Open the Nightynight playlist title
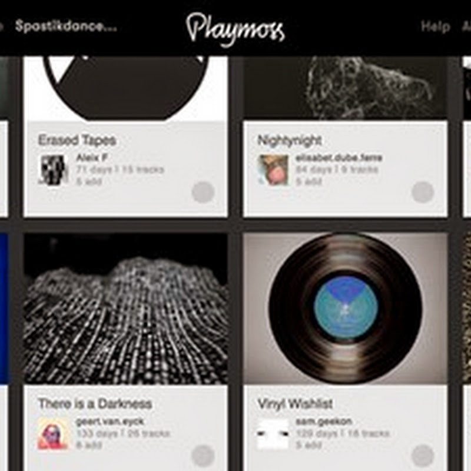The image size is (471, 471). click(x=290, y=140)
